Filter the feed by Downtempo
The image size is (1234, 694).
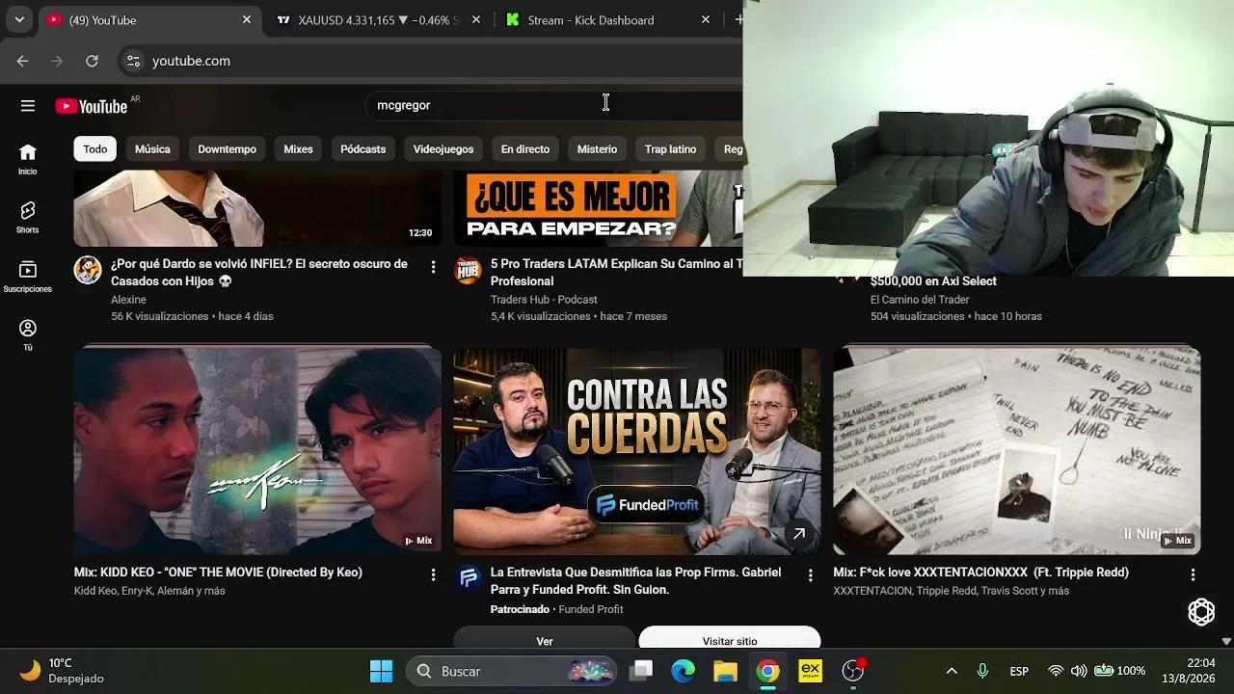pyautogui.click(x=227, y=149)
